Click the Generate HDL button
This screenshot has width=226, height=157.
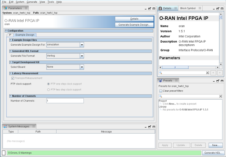pos(213,153)
